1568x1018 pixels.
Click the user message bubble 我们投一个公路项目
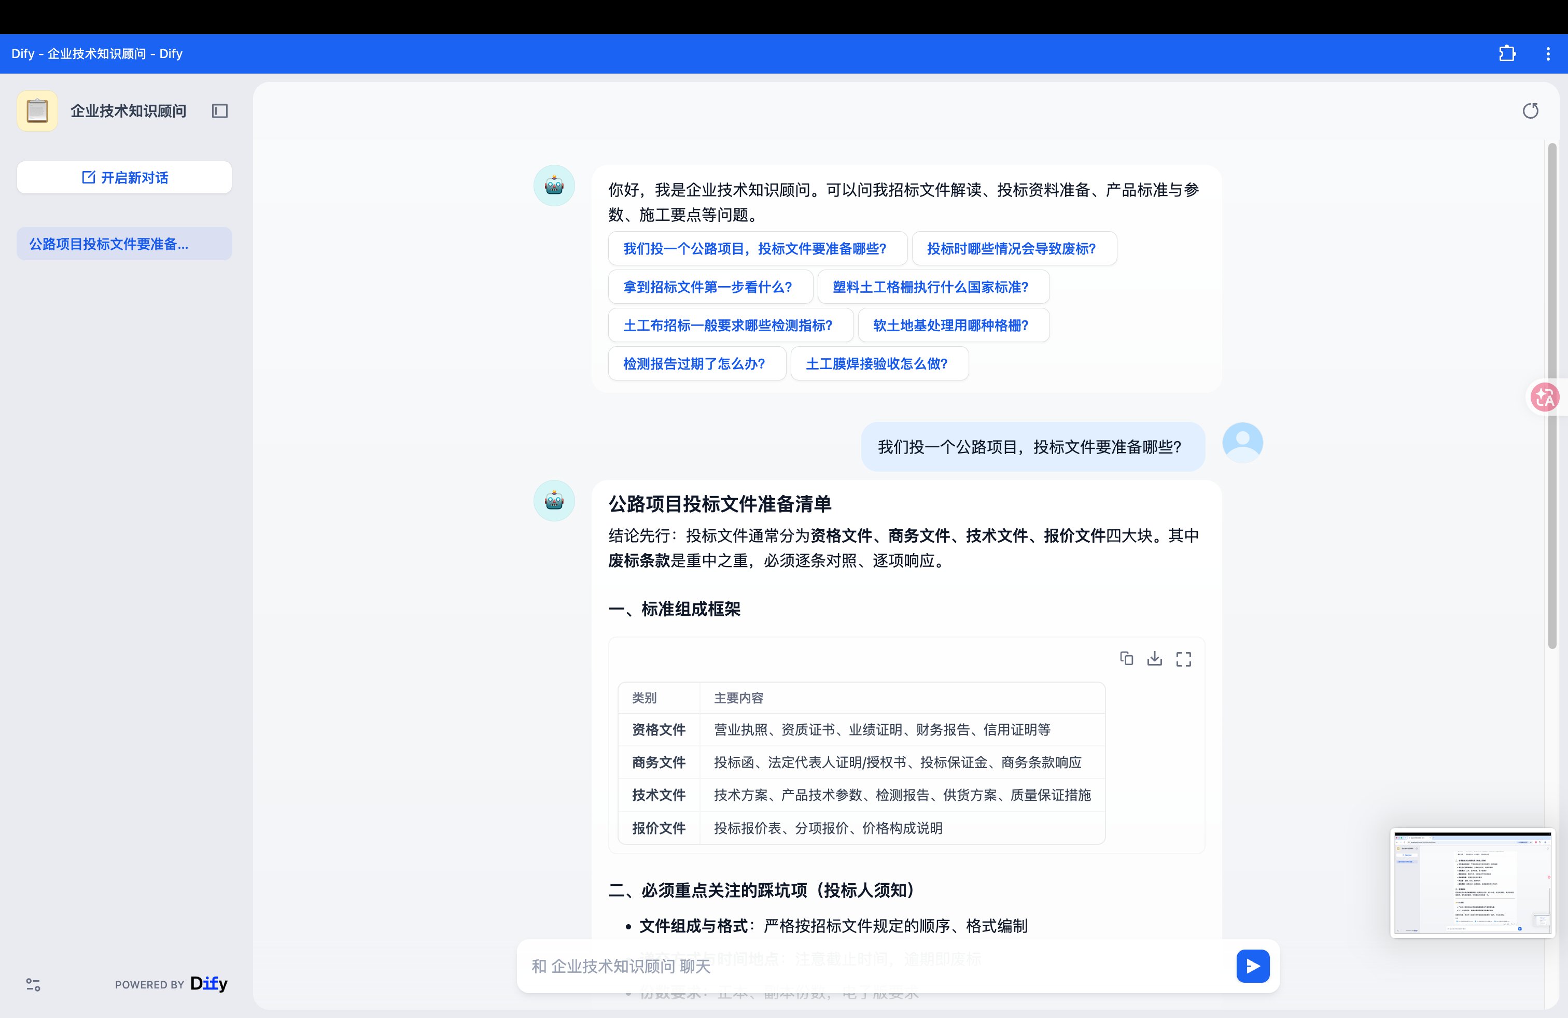pyautogui.click(x=1032, y=446)
